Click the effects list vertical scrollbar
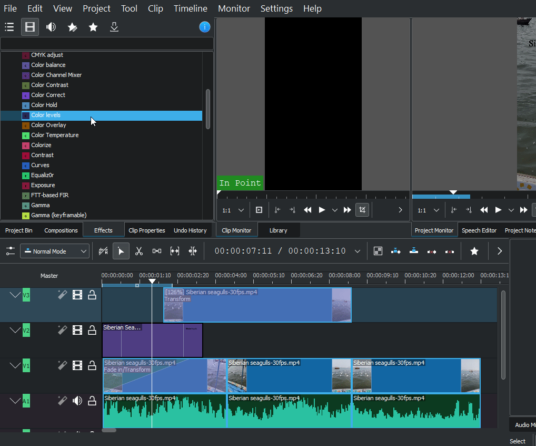The height and width of the screenshot is (446, 536). (208, 109)
